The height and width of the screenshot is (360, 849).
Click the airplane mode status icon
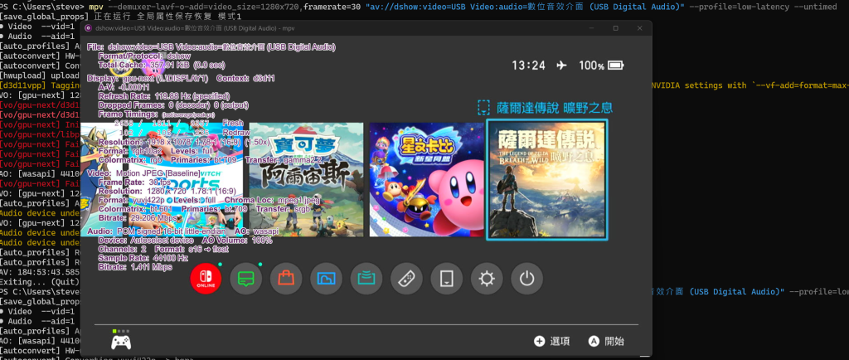[x=561, y=66]
